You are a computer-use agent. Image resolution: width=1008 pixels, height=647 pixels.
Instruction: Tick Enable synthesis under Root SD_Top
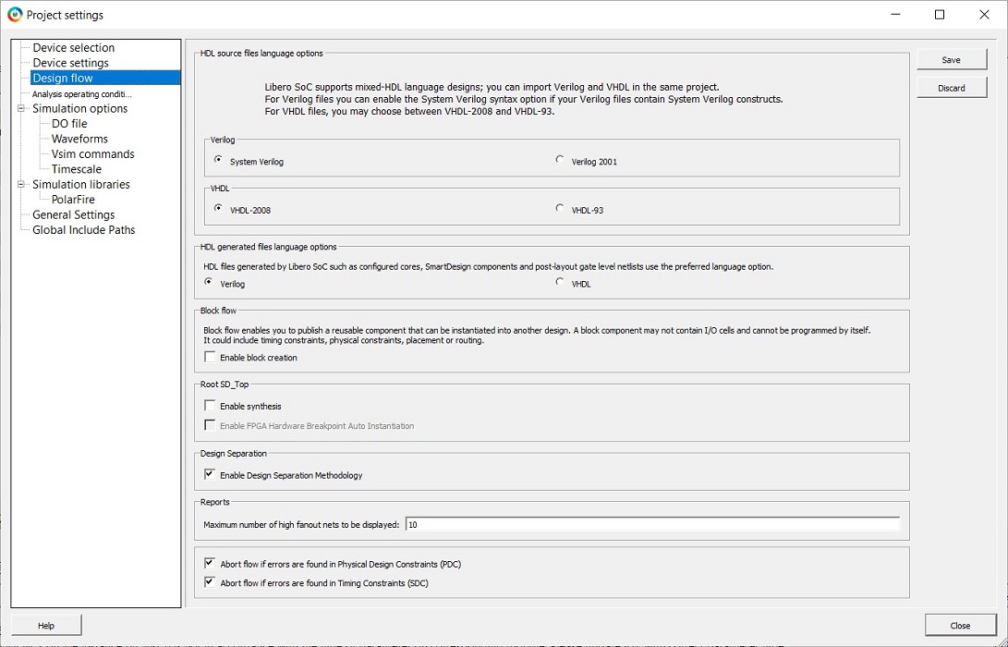(211, 406)
